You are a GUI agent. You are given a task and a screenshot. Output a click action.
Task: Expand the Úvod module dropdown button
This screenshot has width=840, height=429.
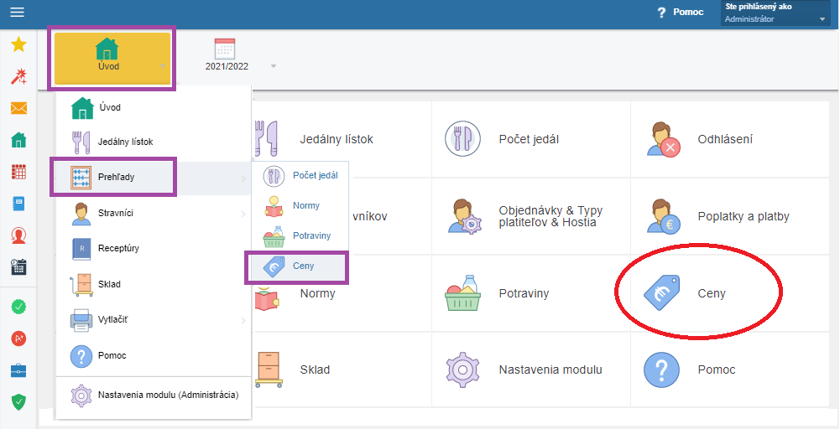pyautogui.click(x=112, y=59)
